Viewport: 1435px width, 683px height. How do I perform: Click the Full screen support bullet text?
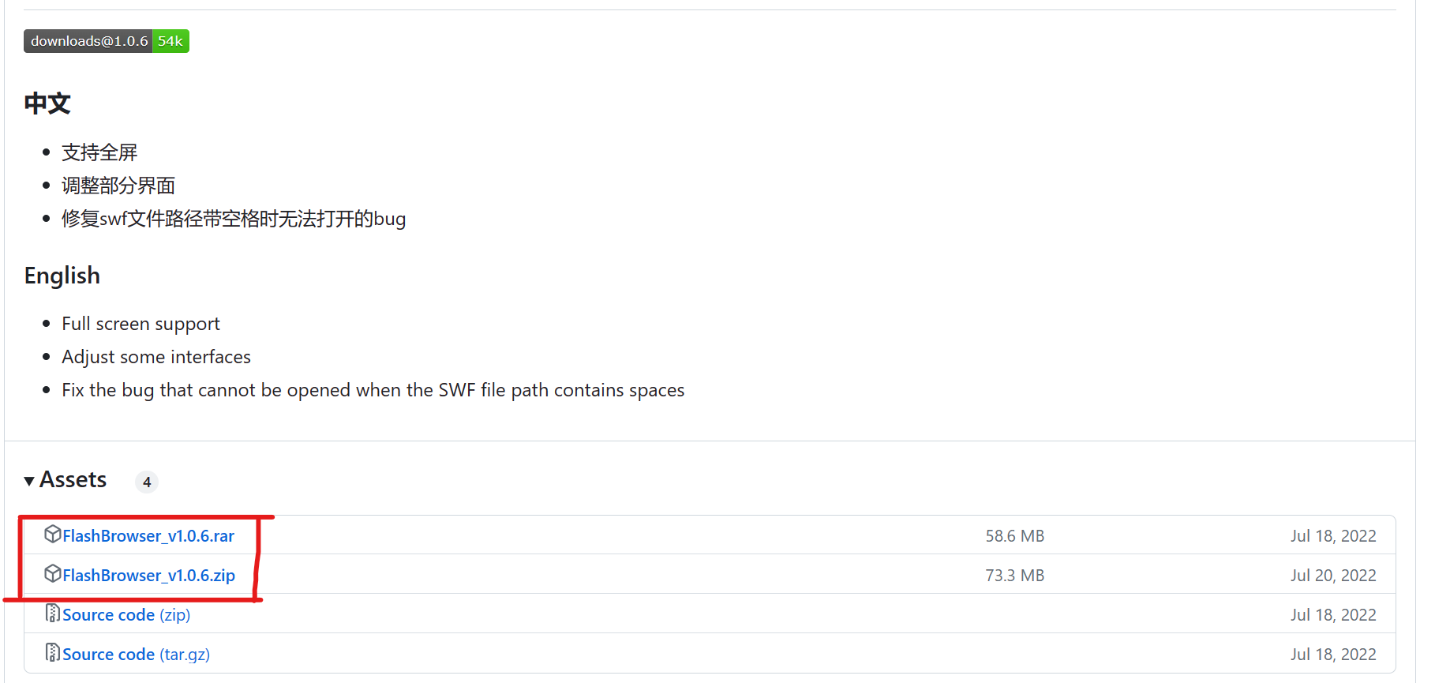click(x=141, y=324)
